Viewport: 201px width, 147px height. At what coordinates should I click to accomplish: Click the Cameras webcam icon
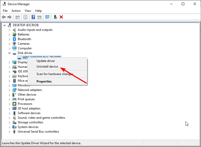click(14, 44)
